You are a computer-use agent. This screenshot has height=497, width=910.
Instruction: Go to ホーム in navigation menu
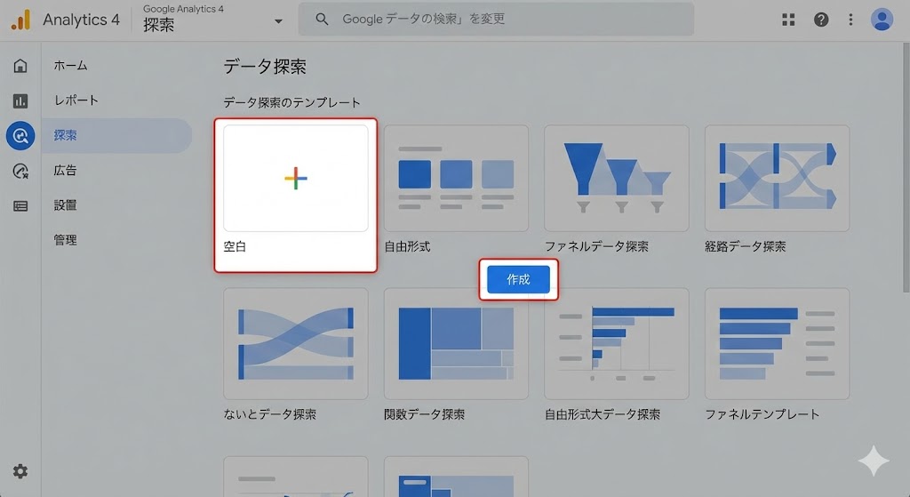tap(70, 66)
